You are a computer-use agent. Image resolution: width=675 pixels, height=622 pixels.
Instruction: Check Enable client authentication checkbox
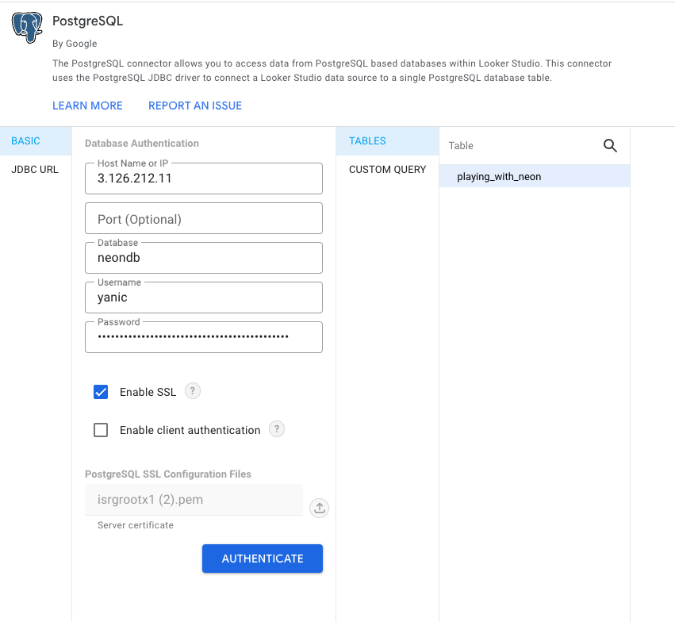coord(101,430)
